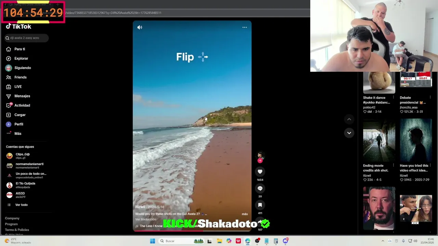Click 'Ver traducción' under the caption
This screenshot has width=438, height=246.
point(146,219)
